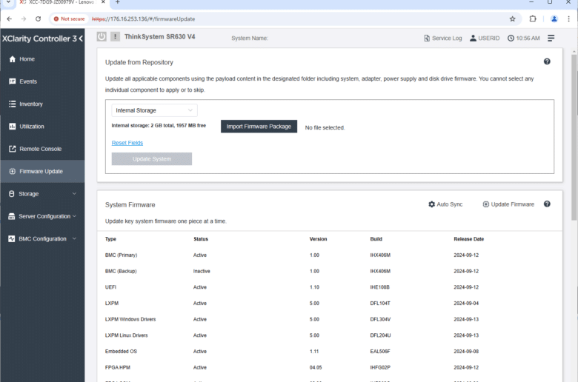Open help for System Firmware section
The image size is (578, 382).
[x=547, y=204]
